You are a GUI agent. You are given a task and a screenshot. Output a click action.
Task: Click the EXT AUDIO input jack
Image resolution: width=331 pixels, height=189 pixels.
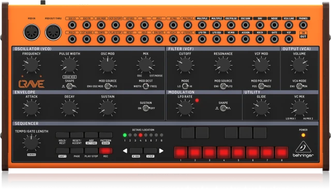pos(86,39)
